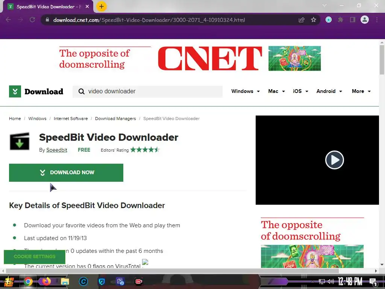Click the FREE price label
The height and width of the screenshot is (289, 385).
coord(84,150)
